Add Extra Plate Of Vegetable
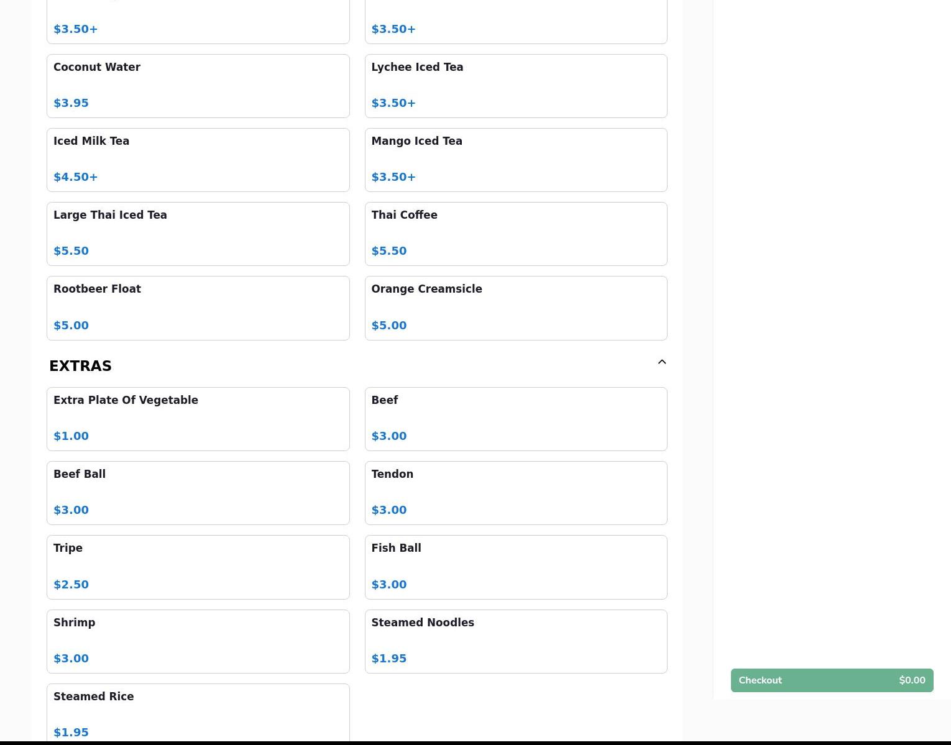Screen dimensions: 951x745 click(198, 419)
